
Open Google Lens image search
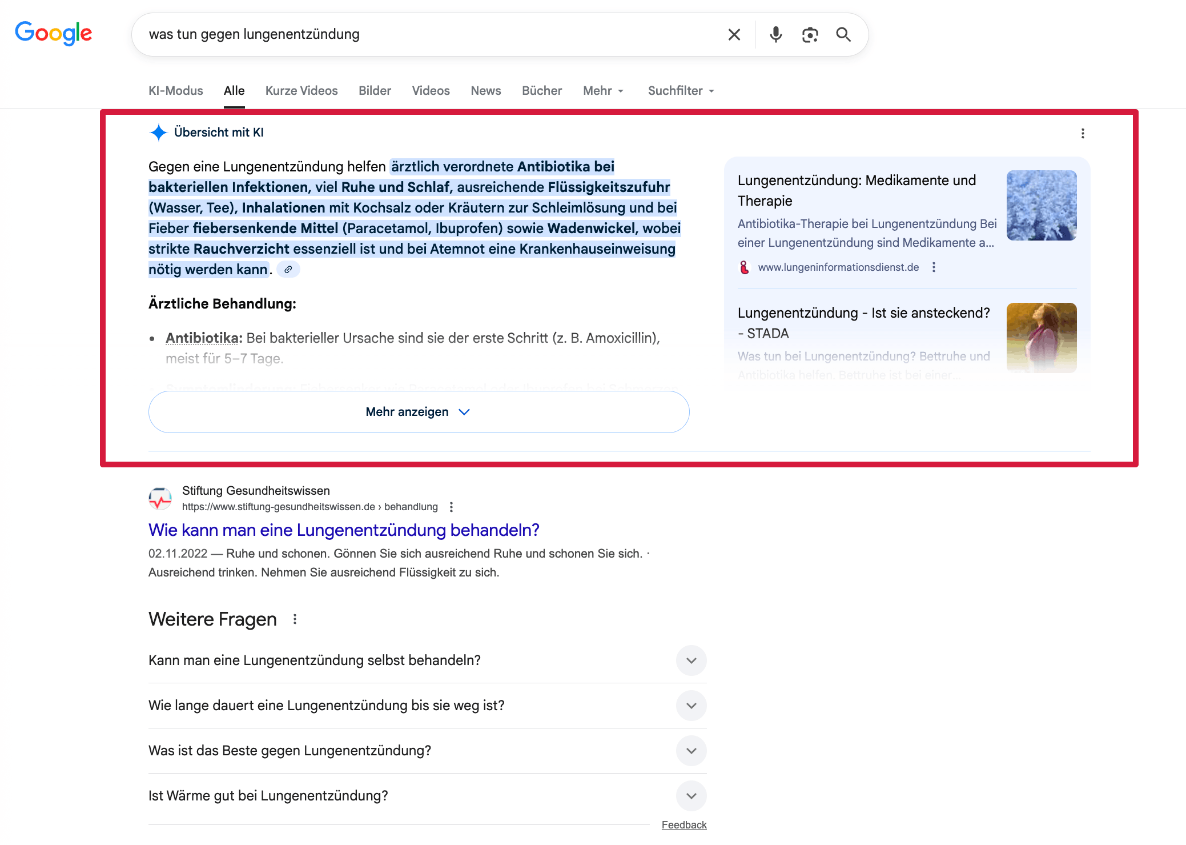pos(810,34)
